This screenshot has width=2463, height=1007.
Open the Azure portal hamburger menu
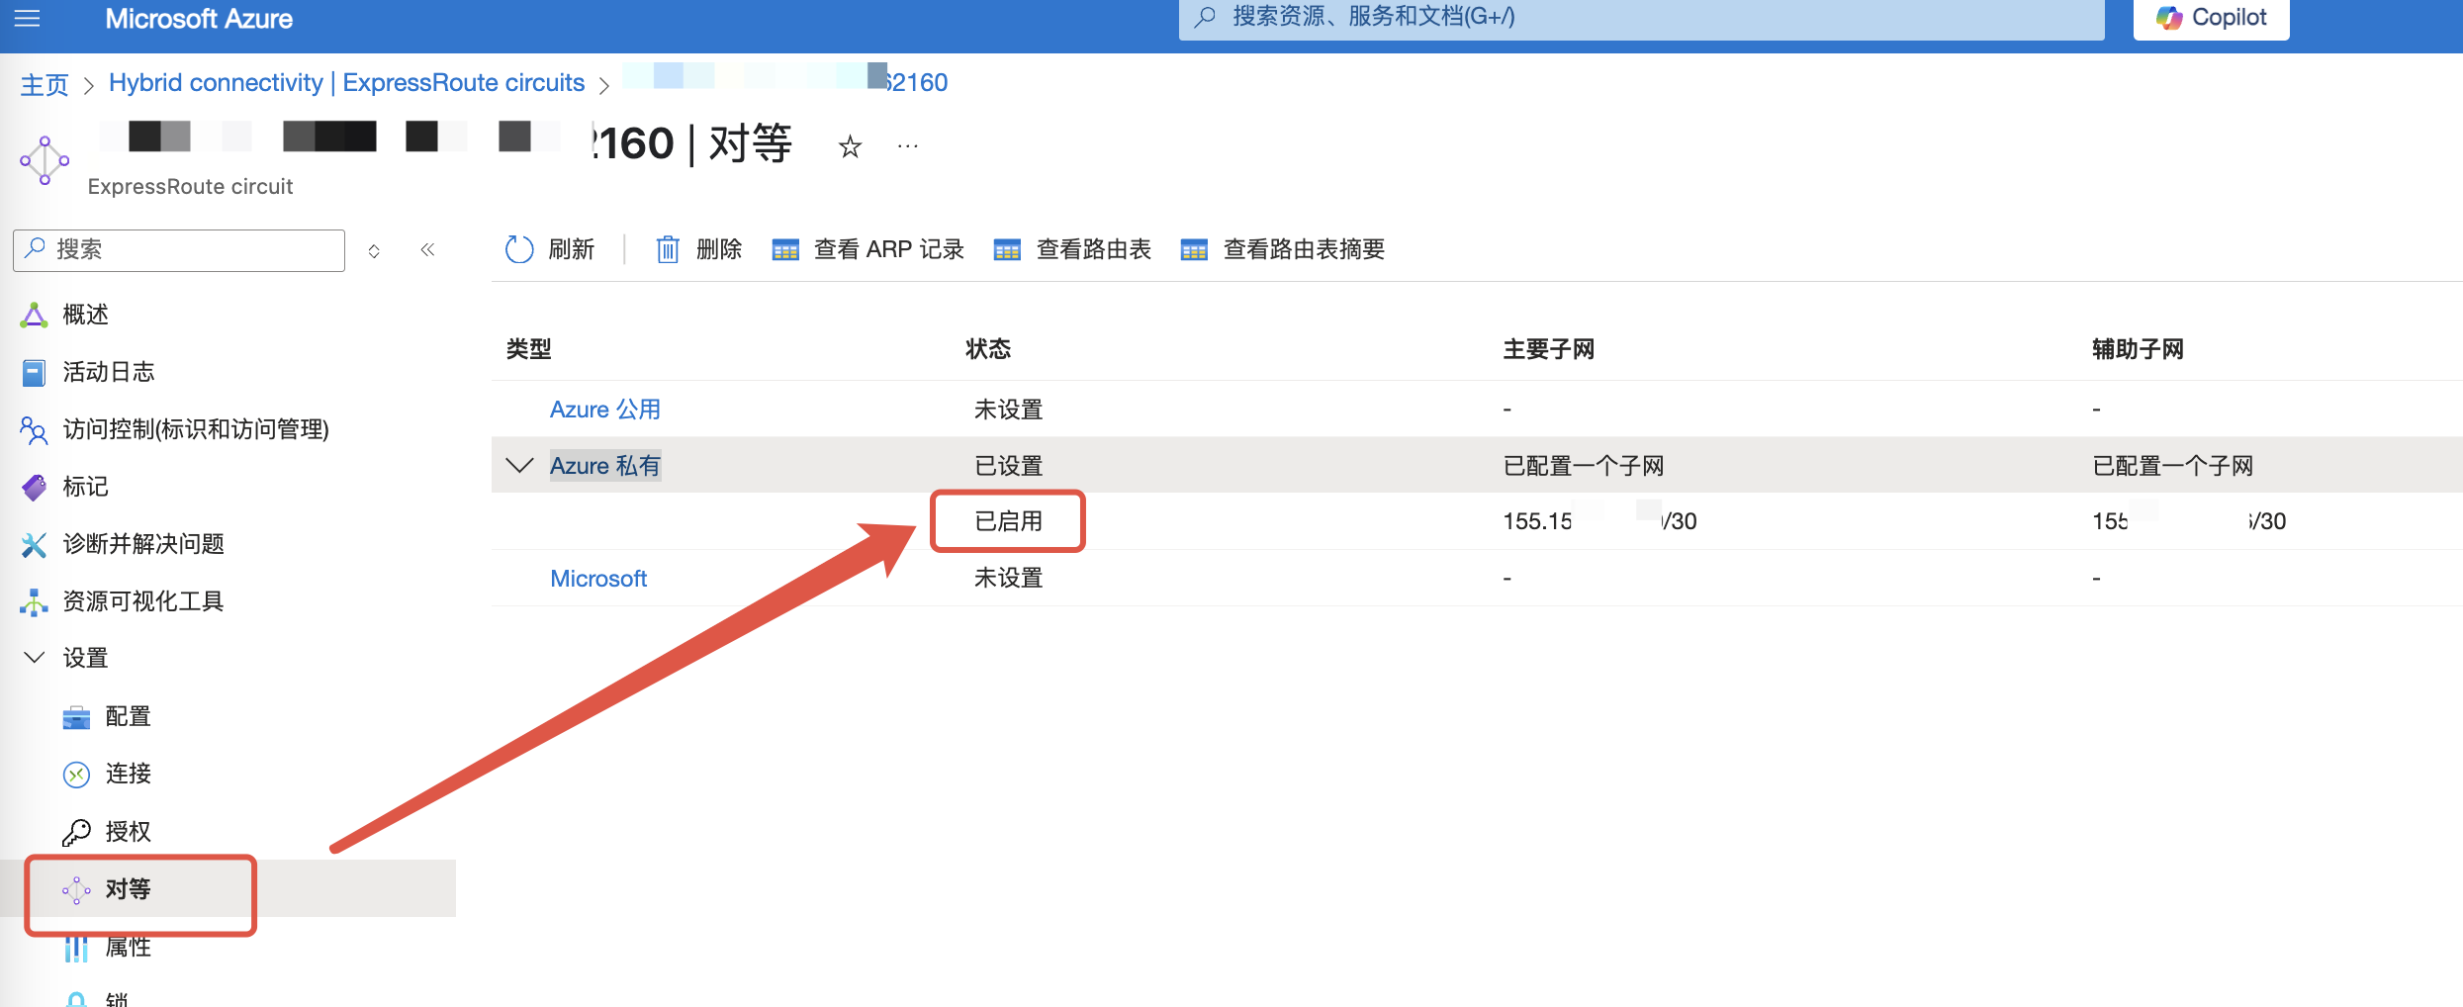pos(28,18)
